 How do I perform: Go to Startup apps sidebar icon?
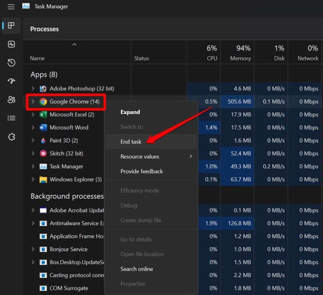(x=11, y=81)
